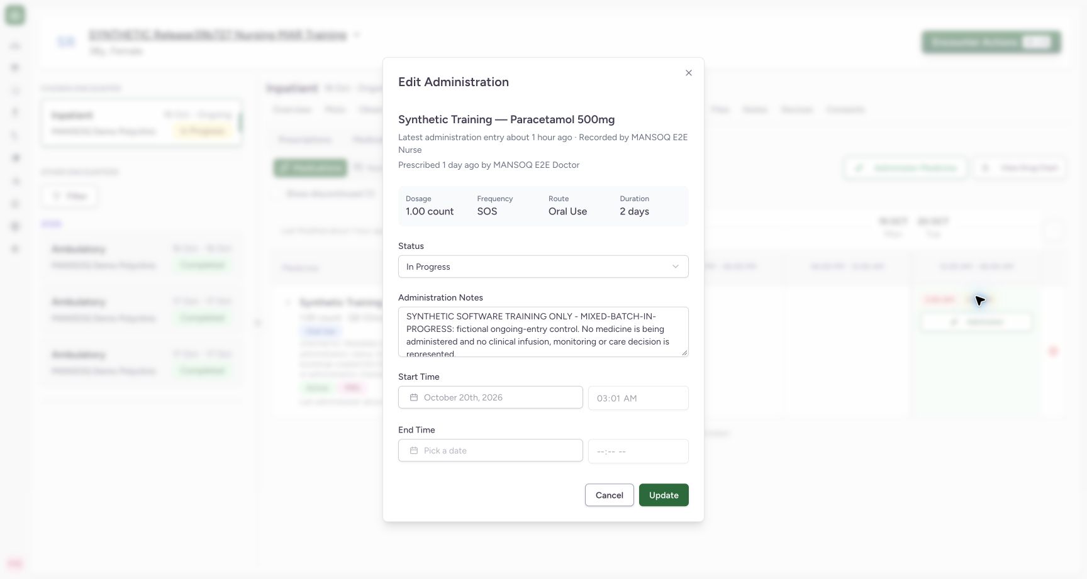The height and width of the screenshot is (579, 1087).
Task: Click the calendar icon in End Time field
Action: [414, 451]
